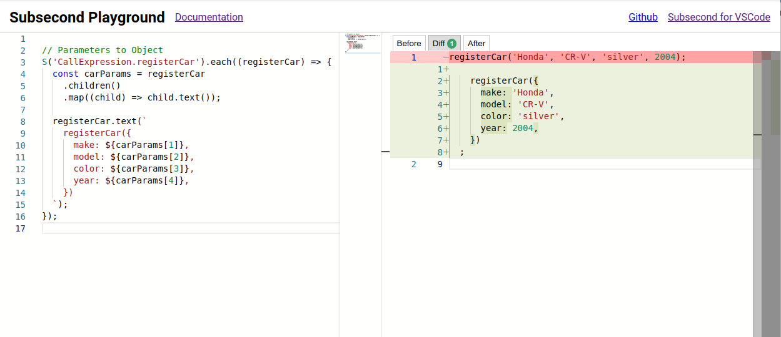The width and height of the screenshot is (781, 337).
Task: Click the Subsecond Playground title
Action: [x=87, y=17]
